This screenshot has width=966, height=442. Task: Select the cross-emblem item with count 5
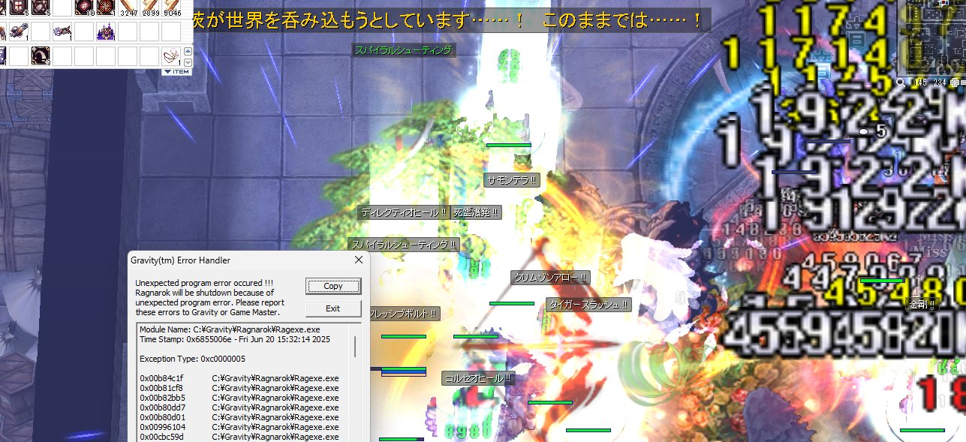[x=18, y=8]
